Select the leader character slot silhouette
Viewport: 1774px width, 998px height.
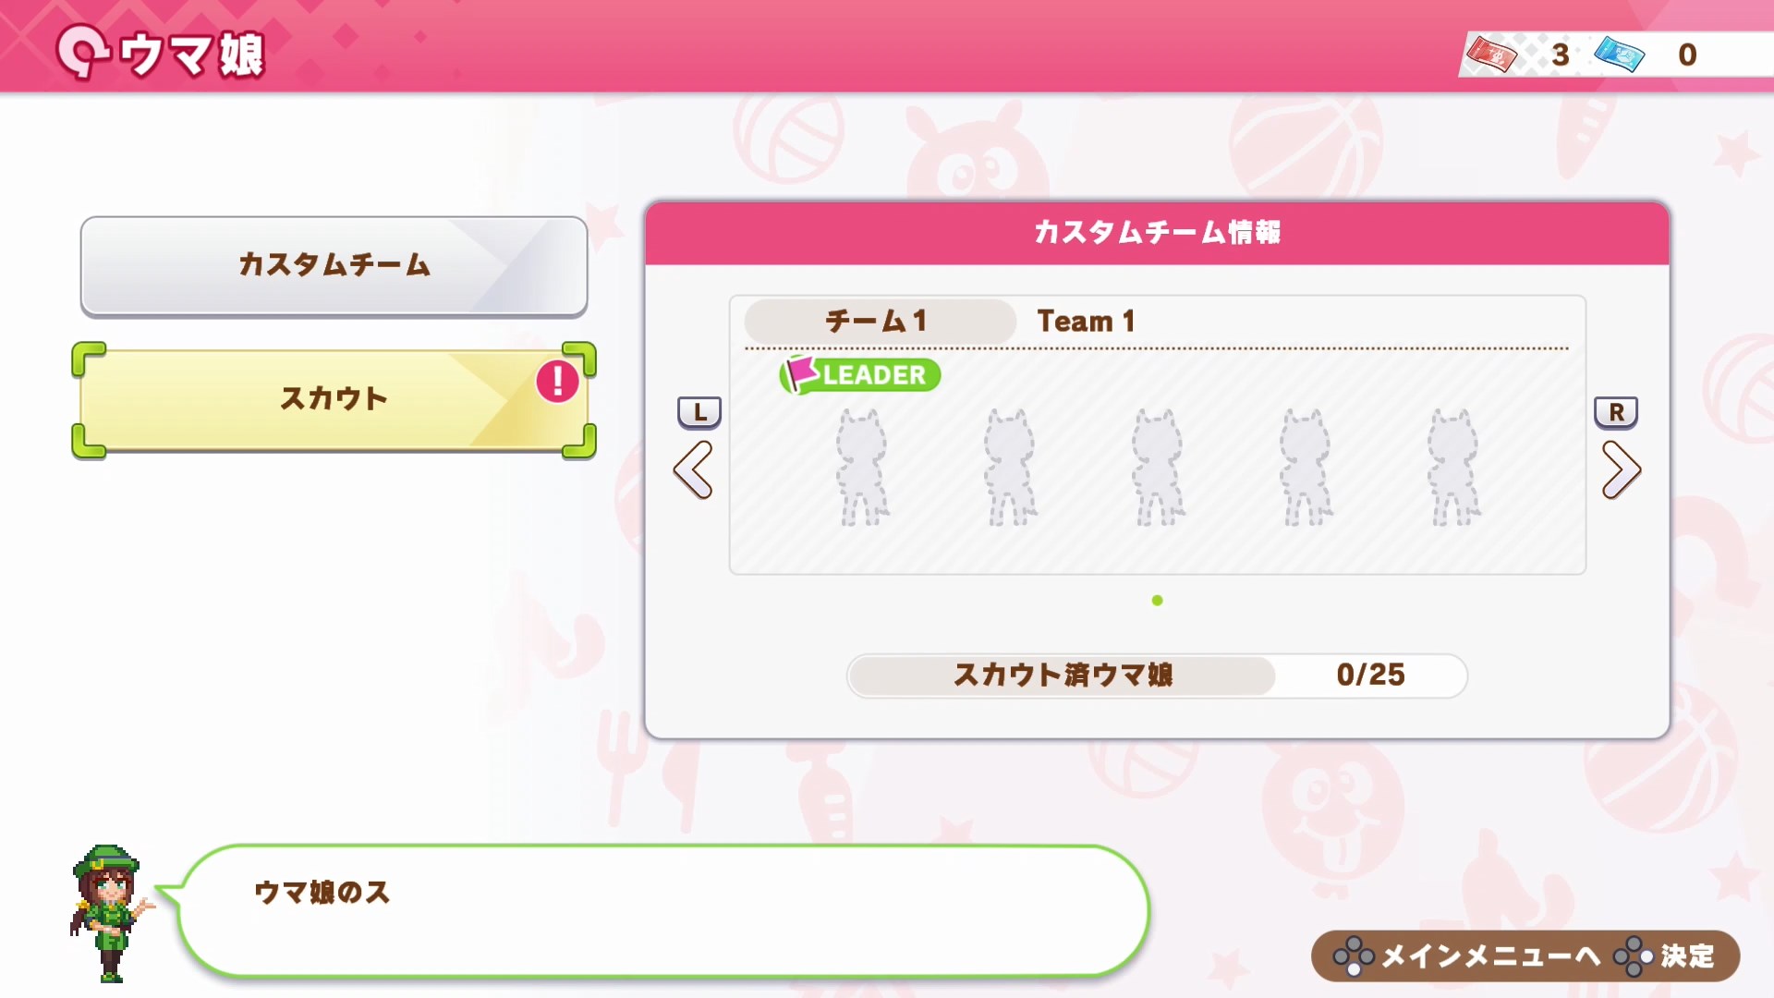point(862,468)
